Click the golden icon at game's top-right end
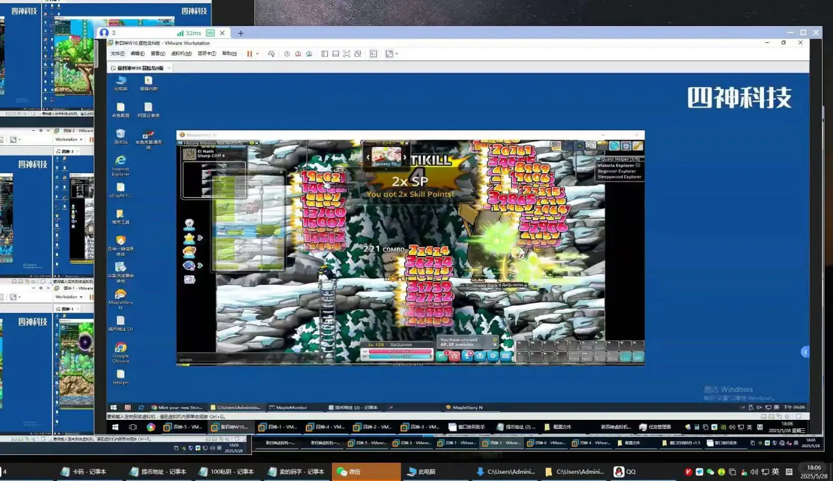Image resolution: width=833 pixels, height=481 pixels. (638, 146)
